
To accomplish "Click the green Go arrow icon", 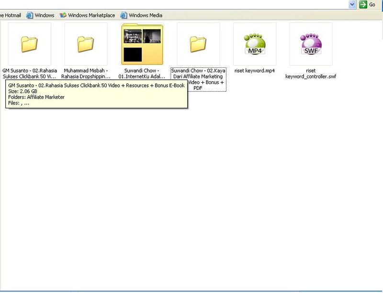I will click(x=363, y=4).
